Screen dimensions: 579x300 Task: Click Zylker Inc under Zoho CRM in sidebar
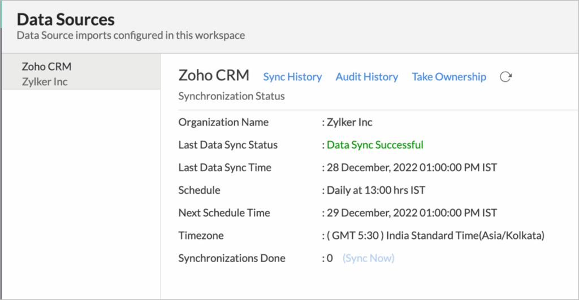45,82
